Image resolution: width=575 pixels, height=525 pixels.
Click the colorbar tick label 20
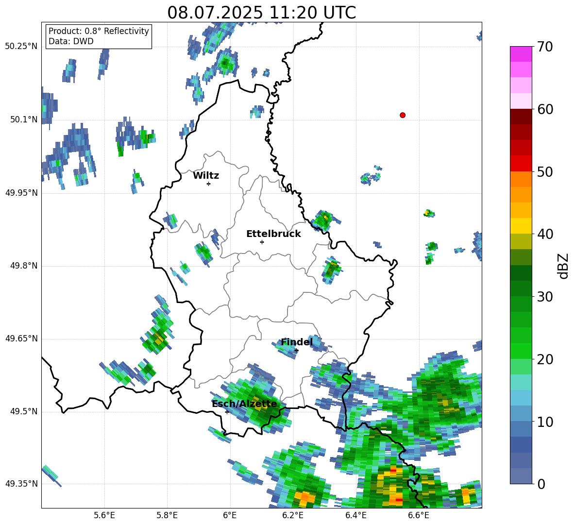[545, 359]
